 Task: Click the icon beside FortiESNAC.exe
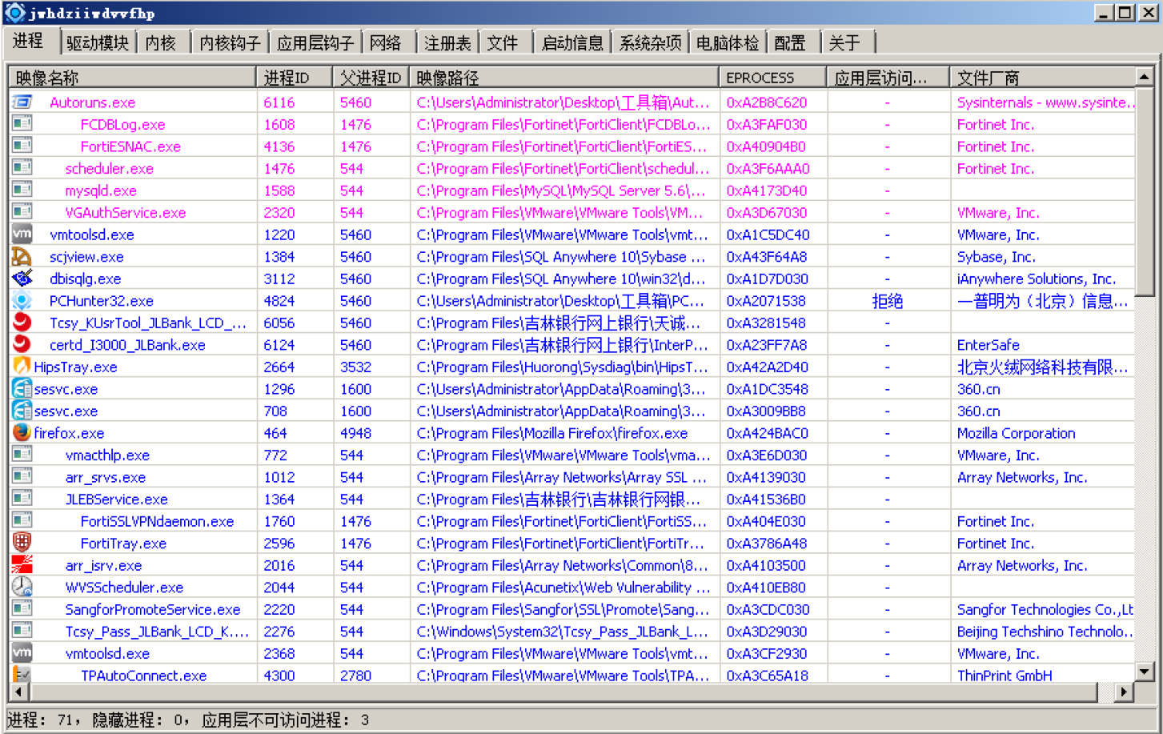[x=22, y=146]
